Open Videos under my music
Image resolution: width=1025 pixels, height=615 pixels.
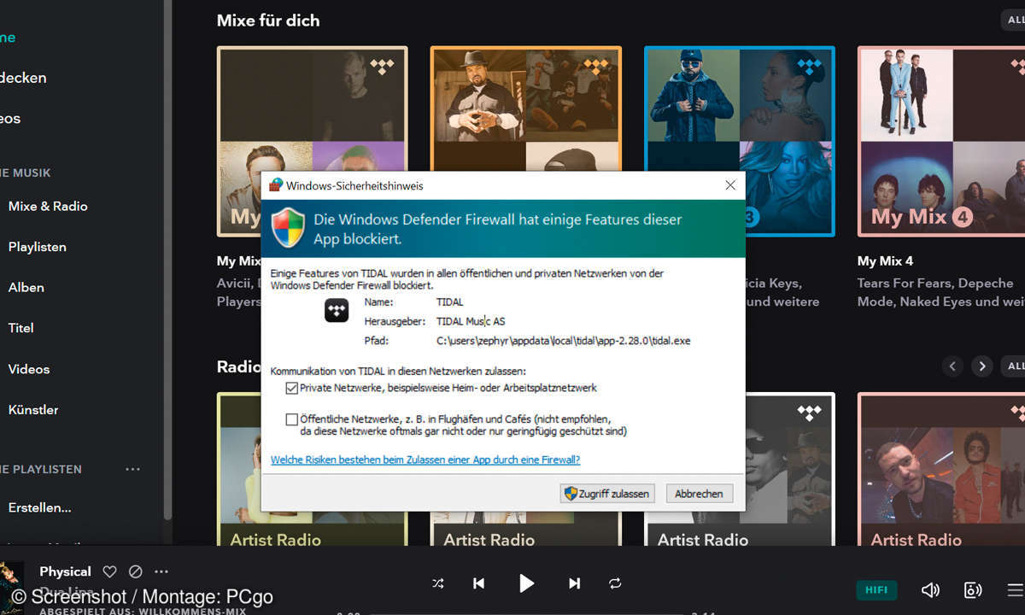[x=29, y=369]
